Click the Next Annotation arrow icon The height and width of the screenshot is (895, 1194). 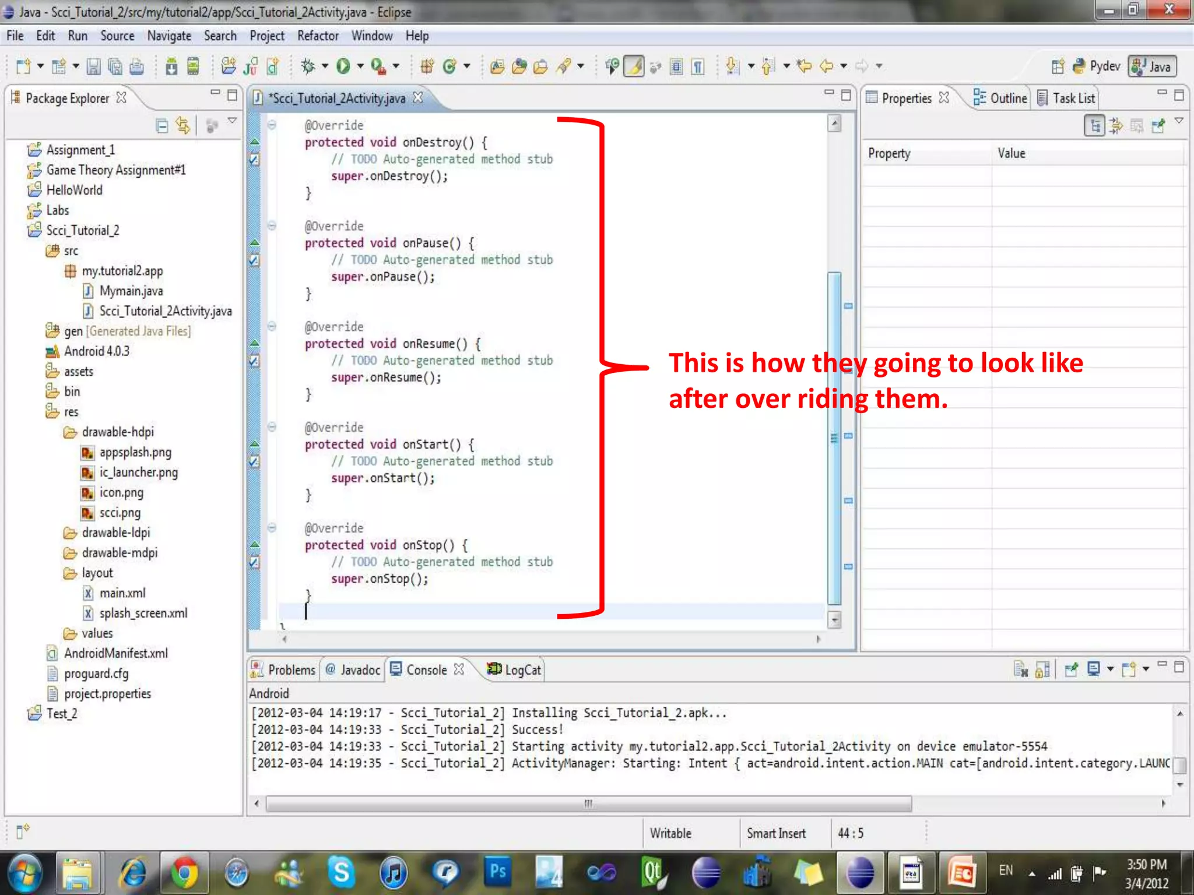733,66
